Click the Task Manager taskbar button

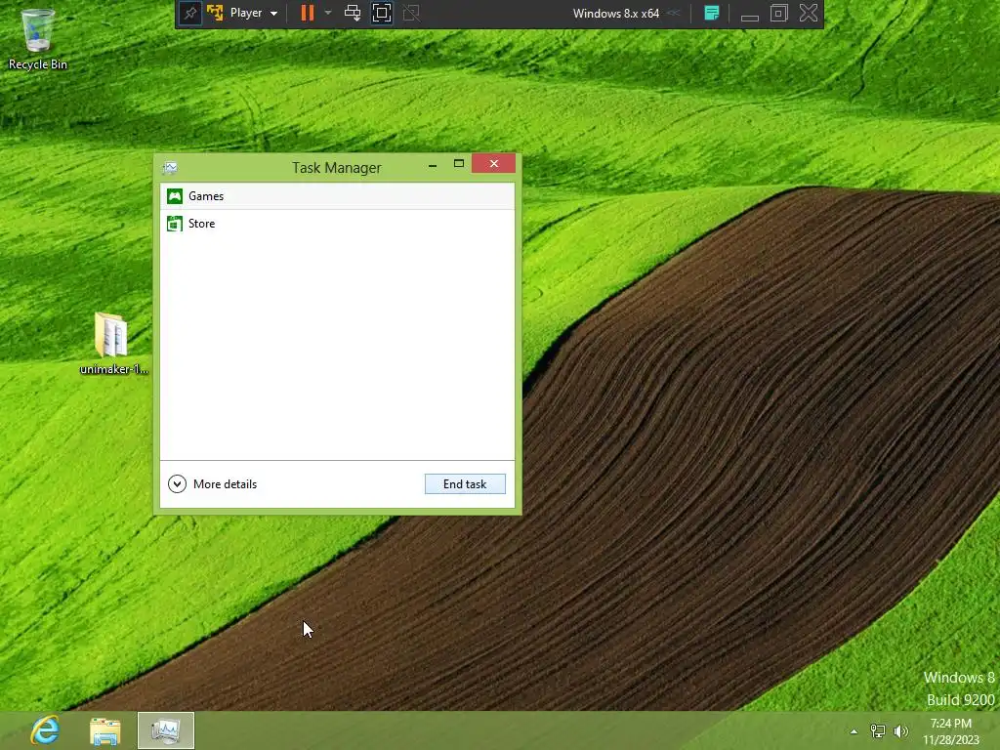166,730
